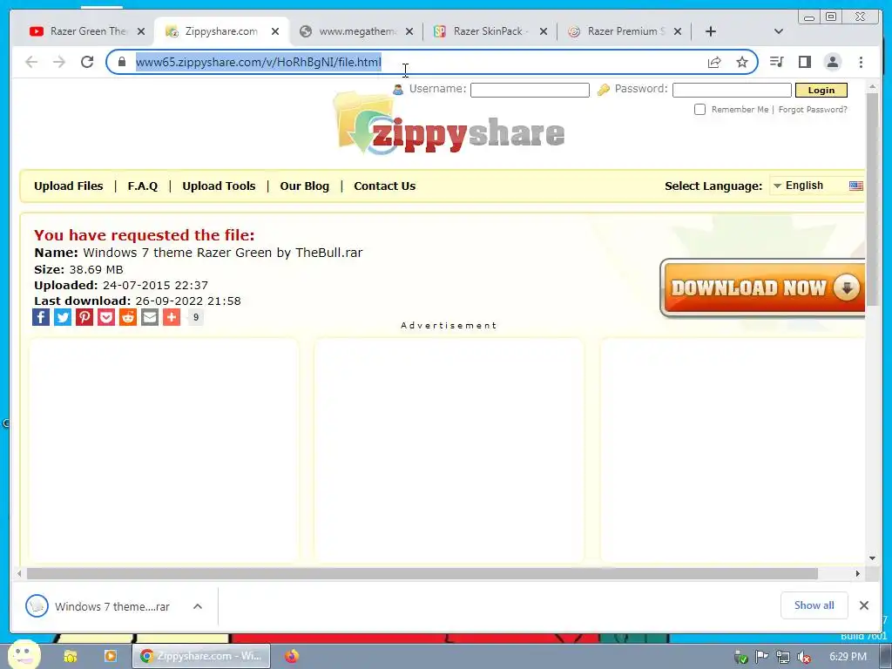Click the horizontal scrollbar thumb

click(x=422, y=573)
